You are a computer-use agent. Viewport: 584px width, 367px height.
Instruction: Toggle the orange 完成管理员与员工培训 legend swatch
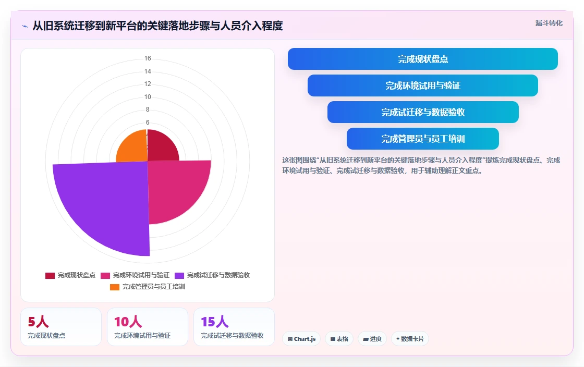[115, 287]
